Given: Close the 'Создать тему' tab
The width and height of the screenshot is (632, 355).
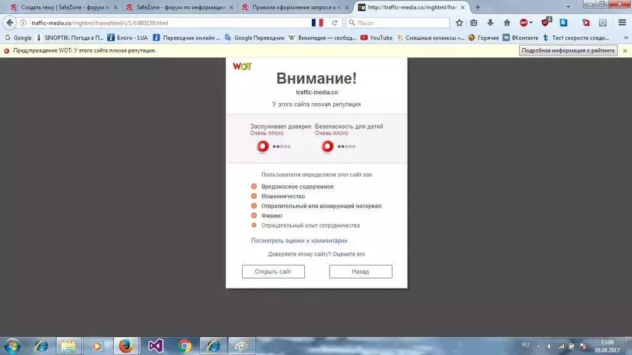Looking at the screenshot, I should click(x=115, y=7).
